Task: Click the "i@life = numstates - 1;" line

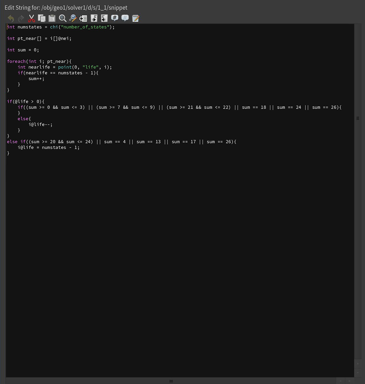Action: coord(48,147)
